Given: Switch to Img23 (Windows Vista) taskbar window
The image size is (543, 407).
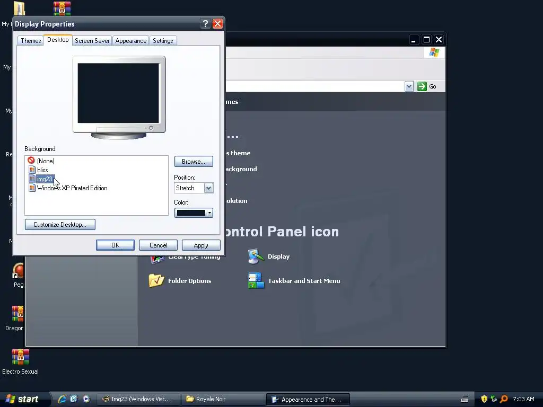Looking at the screenshot, I should click(138, 399).
